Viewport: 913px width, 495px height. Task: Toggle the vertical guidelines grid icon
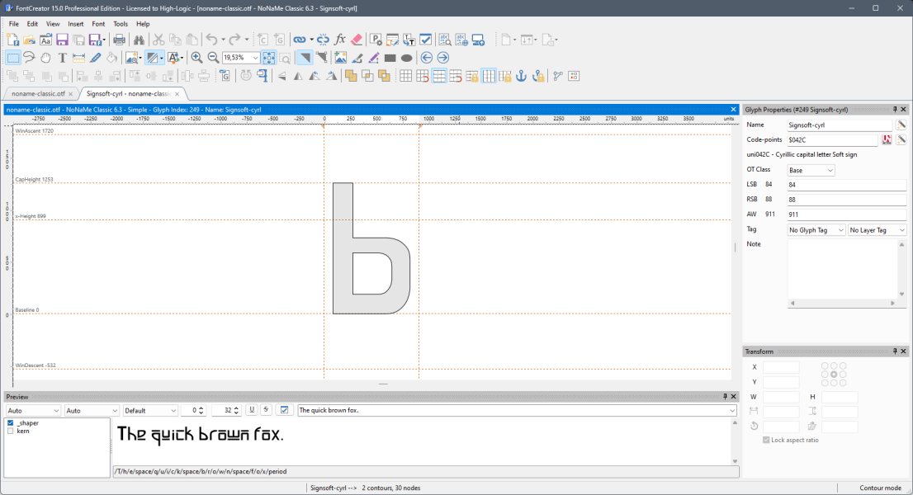489,76
